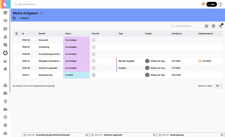The width and height of the screenshot is (225, 137).
Task: Switch to the bottom TASK-30 Abnahme Lagerhalle tab
Action: pyautogui.click(x=123, y=135)
